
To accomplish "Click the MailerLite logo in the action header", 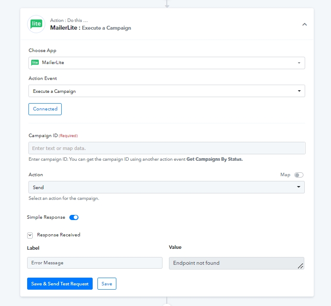I will point(36,24).
